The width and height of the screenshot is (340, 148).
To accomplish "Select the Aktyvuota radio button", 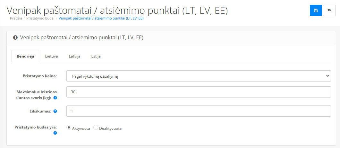I will click(69, 128).
